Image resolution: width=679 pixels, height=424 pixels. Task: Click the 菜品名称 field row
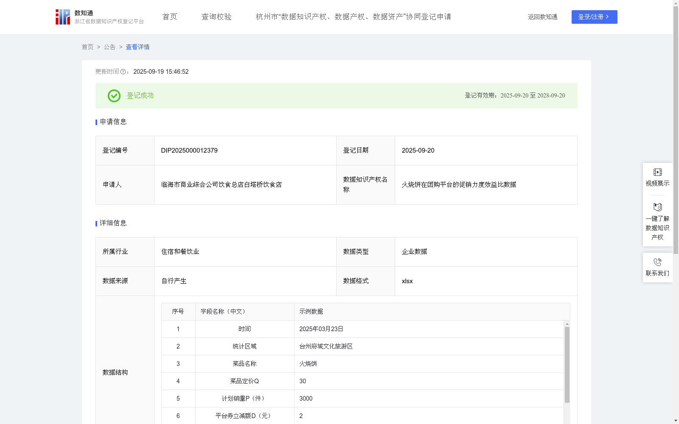(x=362, y=364)
